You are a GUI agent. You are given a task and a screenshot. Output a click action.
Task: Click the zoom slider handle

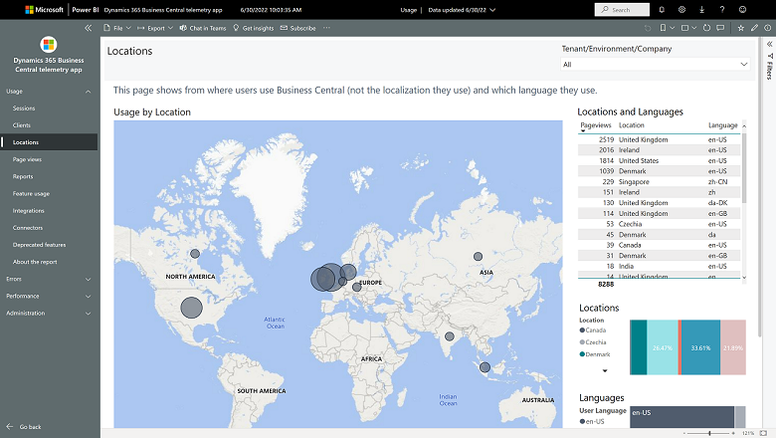pos(709,433)
